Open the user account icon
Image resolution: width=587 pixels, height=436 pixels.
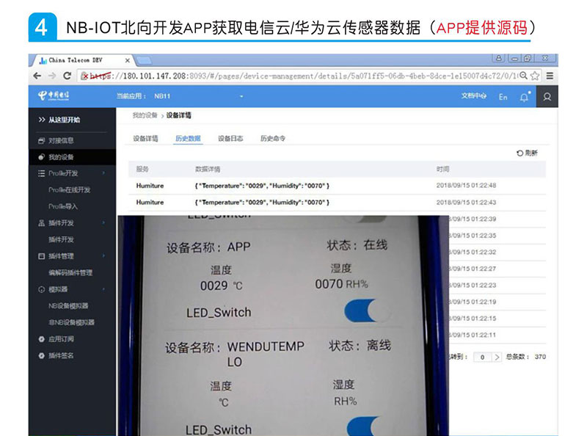pyautogui.click(x=547, y=97)
